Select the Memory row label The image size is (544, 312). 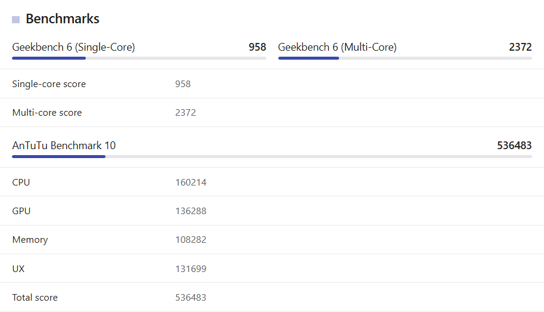(x=30, y=240)
